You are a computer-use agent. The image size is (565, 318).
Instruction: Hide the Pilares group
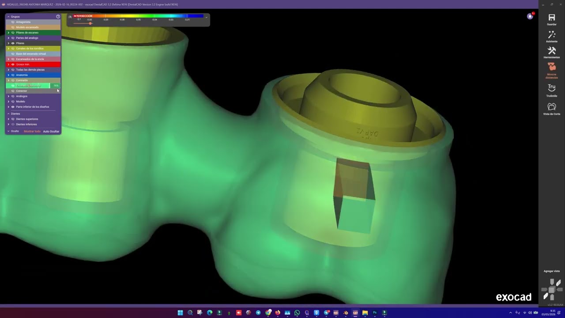click(13, 43)
